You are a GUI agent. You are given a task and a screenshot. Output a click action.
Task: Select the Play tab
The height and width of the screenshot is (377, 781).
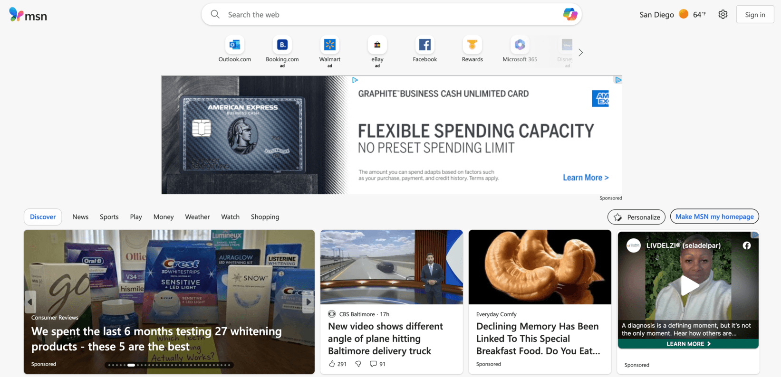(136, 217)
